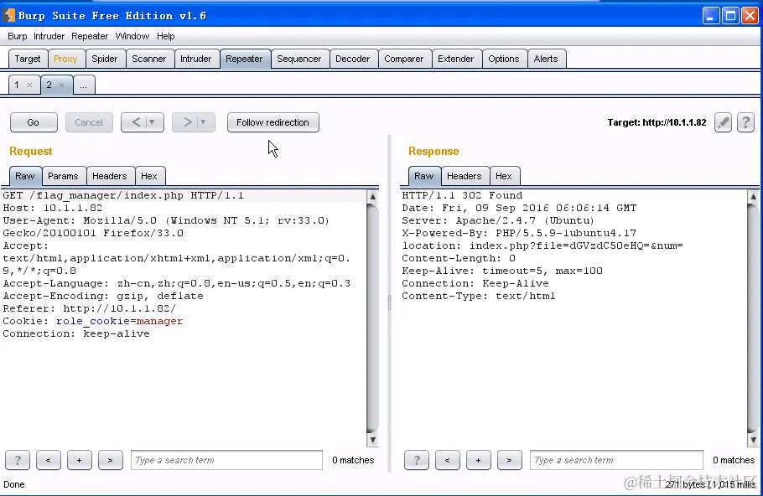
Task: Click the Go button
Action: tap(33, 122)
